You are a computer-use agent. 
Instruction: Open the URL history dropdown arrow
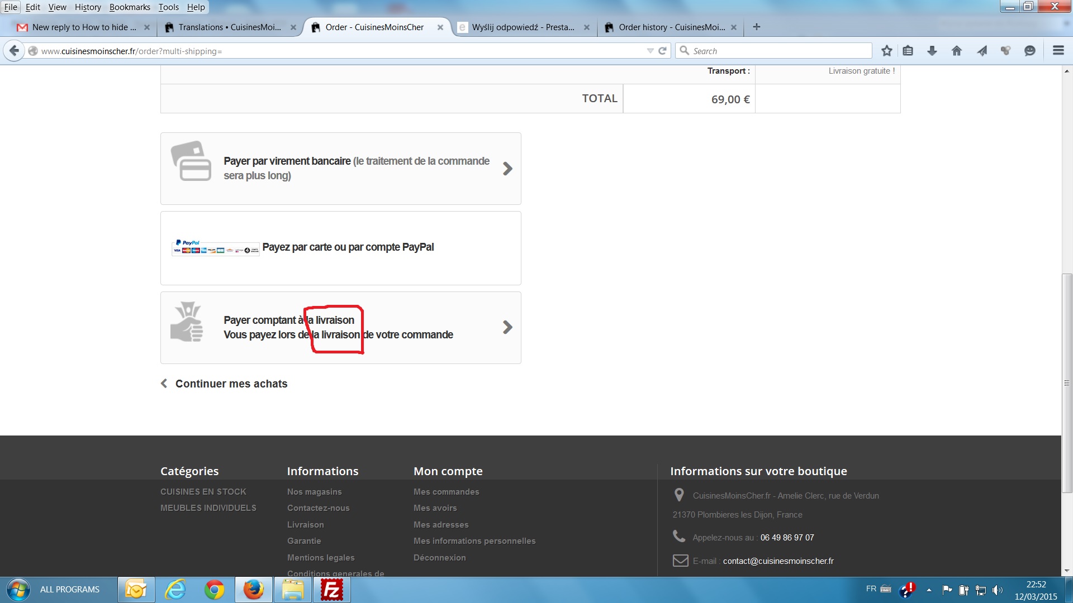(650, 51)
